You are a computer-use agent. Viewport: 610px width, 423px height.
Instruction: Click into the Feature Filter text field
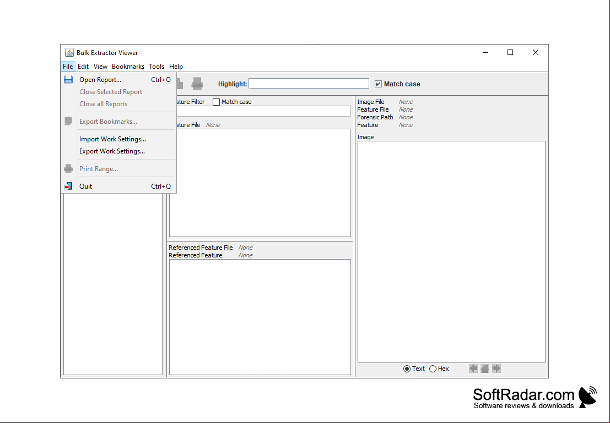click(263, 111)
